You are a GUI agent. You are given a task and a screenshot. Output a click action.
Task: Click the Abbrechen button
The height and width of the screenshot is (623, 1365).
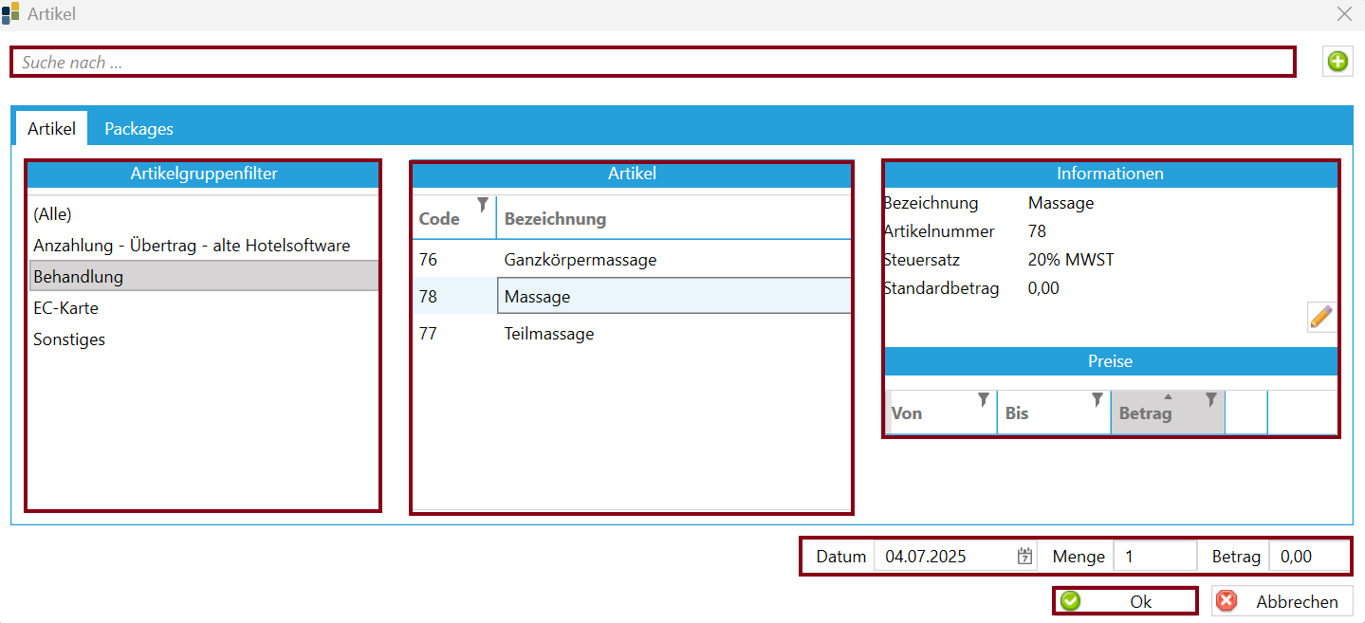tap(1282, 601)
